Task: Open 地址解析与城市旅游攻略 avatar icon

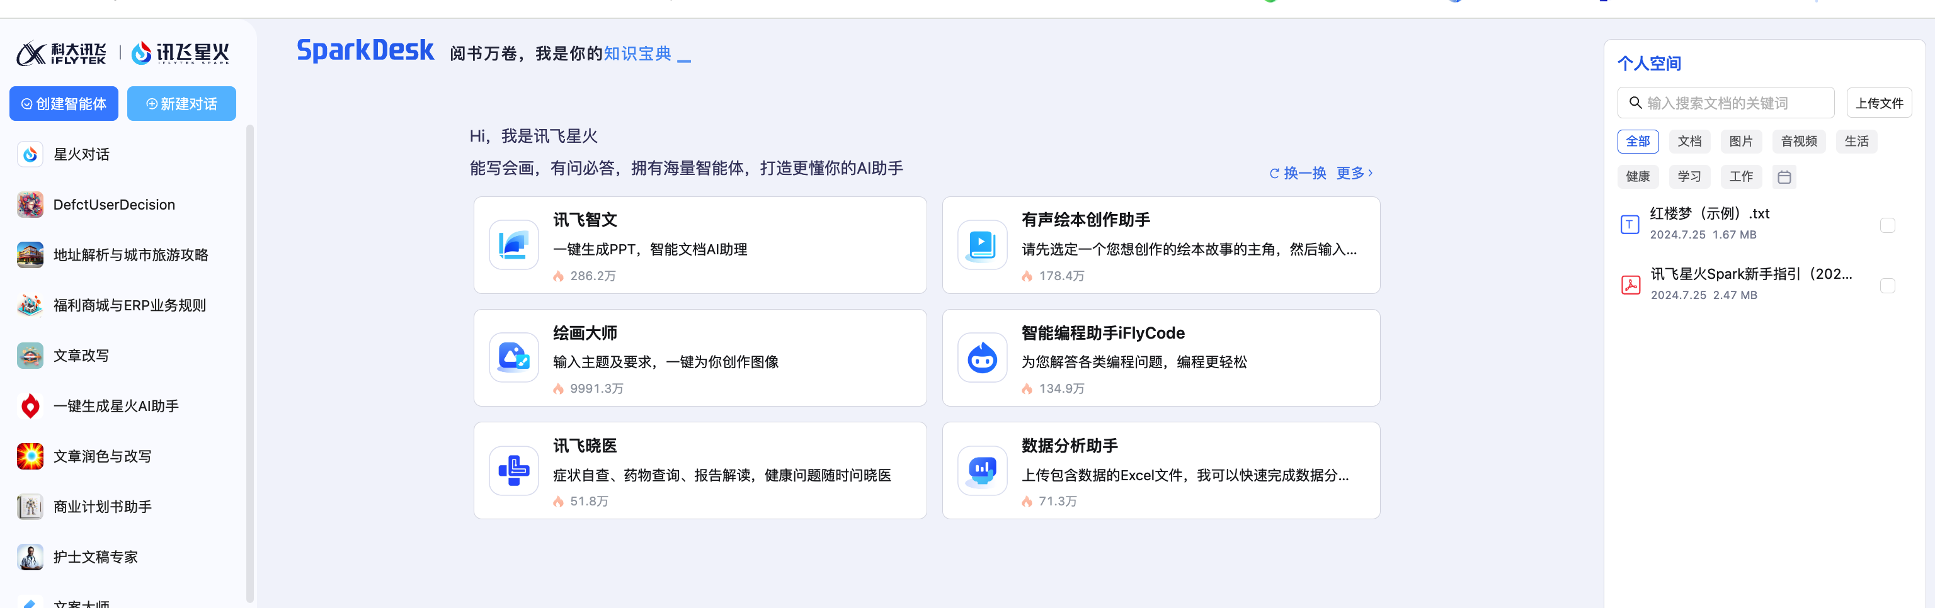Action: point(30,255)
